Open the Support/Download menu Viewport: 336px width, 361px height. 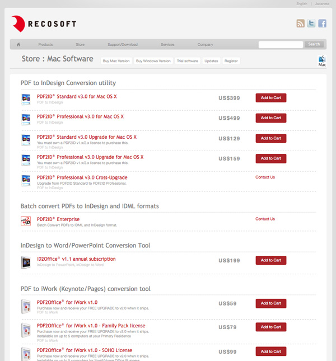point(123,44)
